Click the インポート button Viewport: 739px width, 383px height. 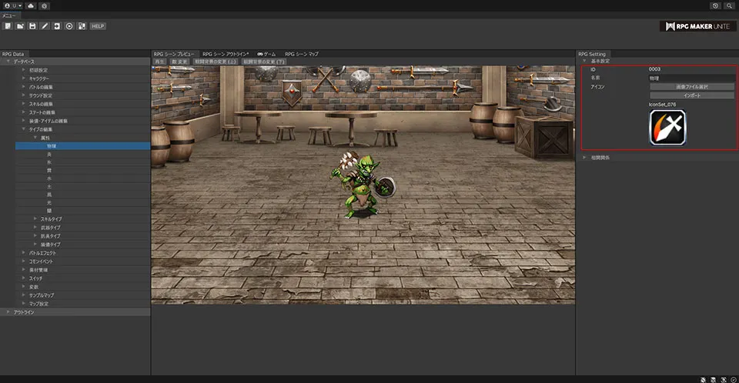pyautogui.click(x=691, y=95)
